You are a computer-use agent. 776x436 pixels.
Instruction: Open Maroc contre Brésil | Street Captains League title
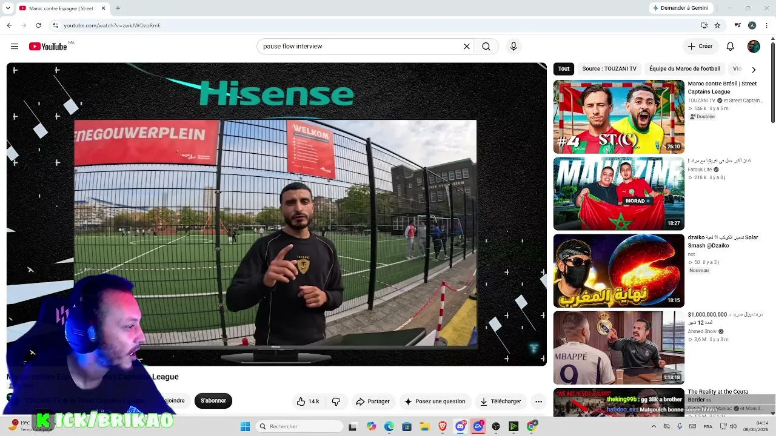pos(722,88)
